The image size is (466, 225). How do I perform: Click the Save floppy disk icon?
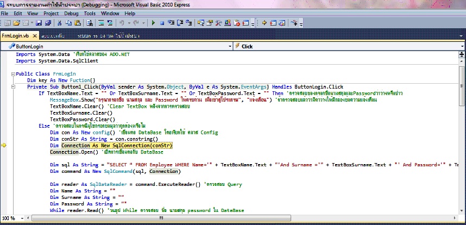coord(39,23)
